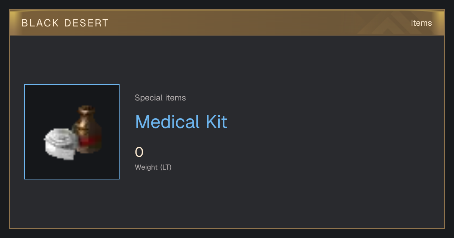
Task: Click the Medical Kit item thumbnail
Action: click(x=72, y=132)
